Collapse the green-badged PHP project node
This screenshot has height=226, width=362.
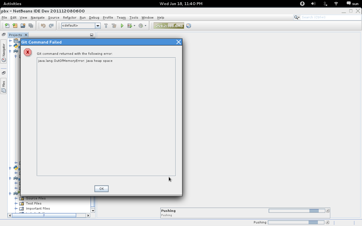[x=10, y=194]
